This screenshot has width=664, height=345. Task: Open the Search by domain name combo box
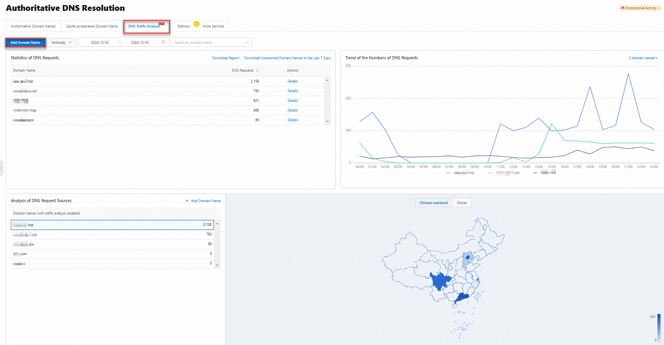click(211, 43)
